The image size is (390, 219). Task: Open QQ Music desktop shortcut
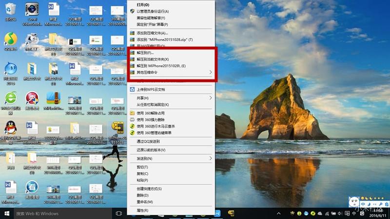point(10,41)
